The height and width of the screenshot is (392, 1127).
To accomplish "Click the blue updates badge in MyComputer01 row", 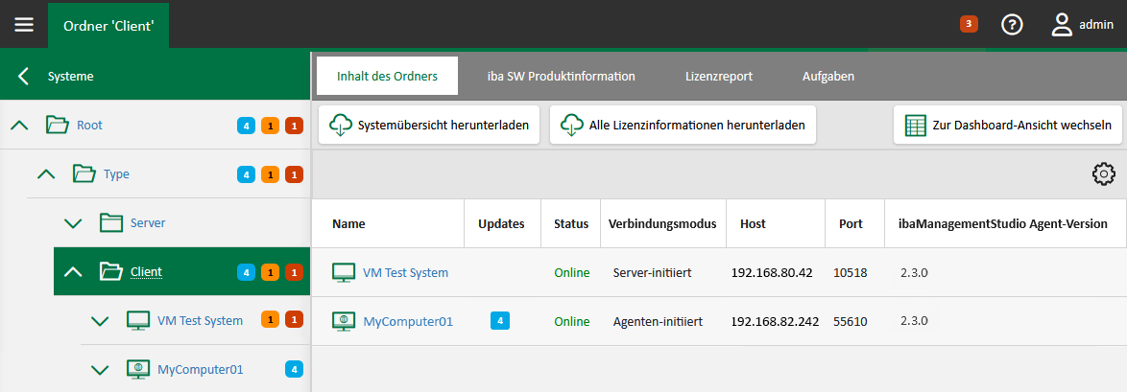I will 500,321.
